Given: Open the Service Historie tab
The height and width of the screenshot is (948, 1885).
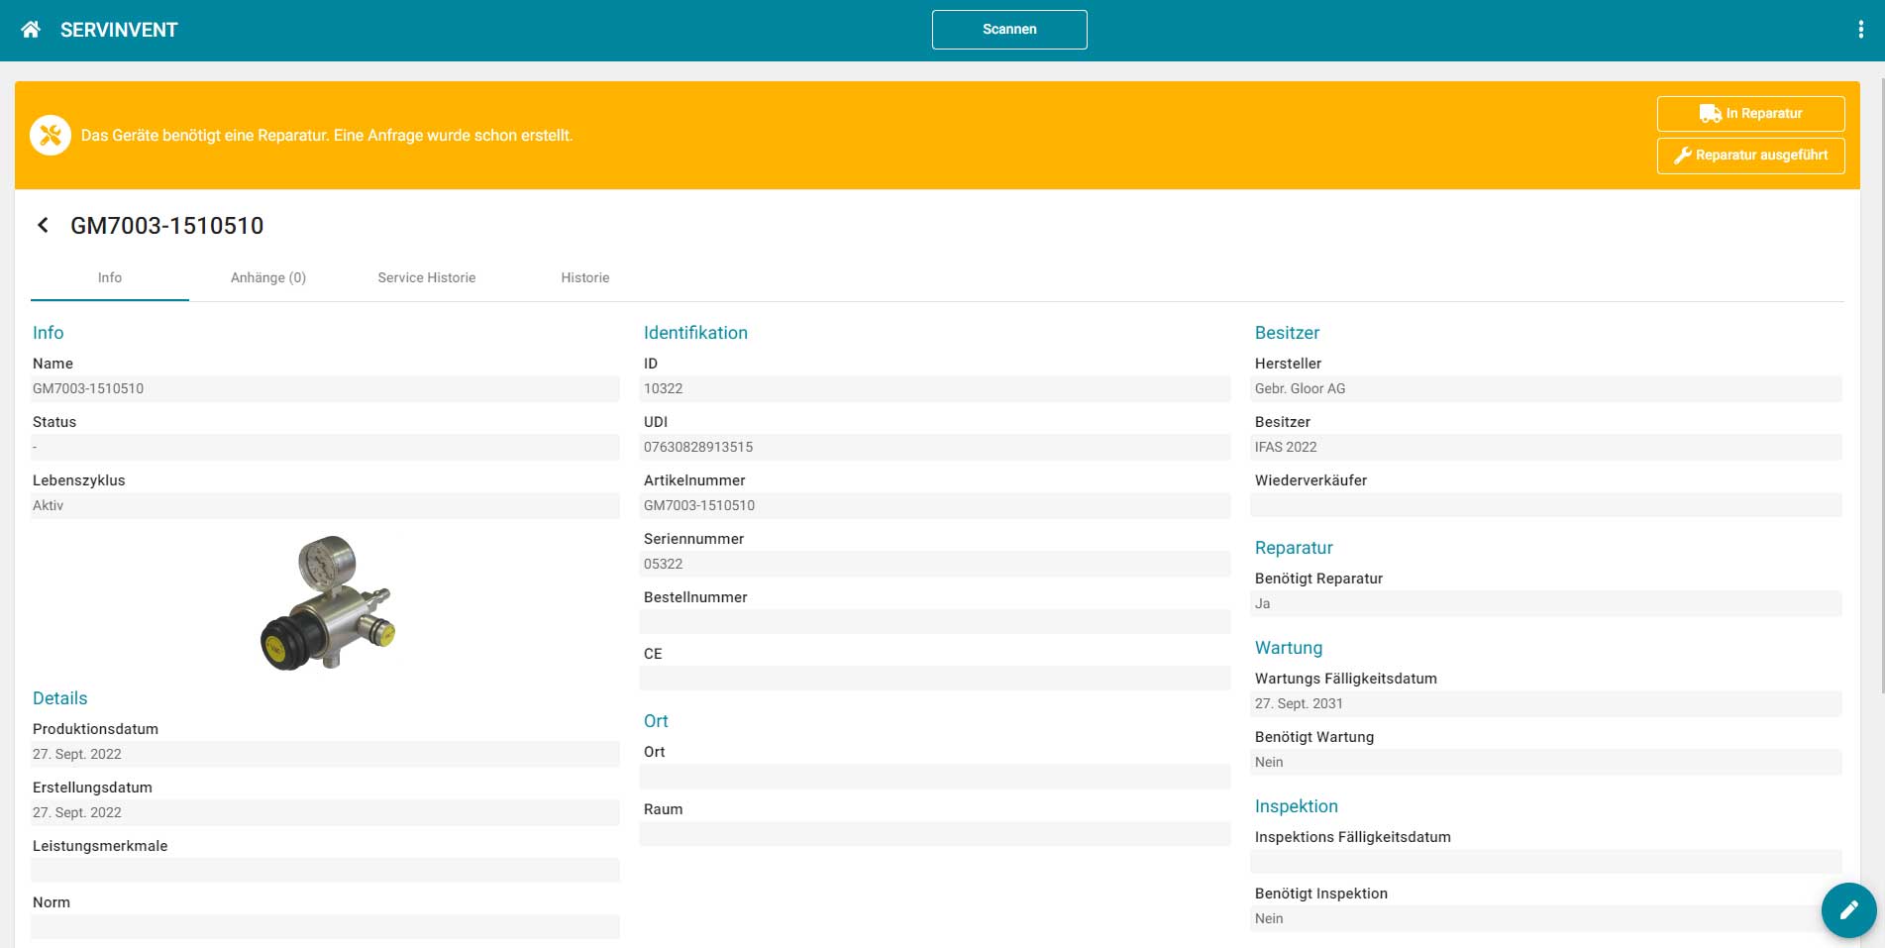Looking at the screenshot, I should [426, 278].
